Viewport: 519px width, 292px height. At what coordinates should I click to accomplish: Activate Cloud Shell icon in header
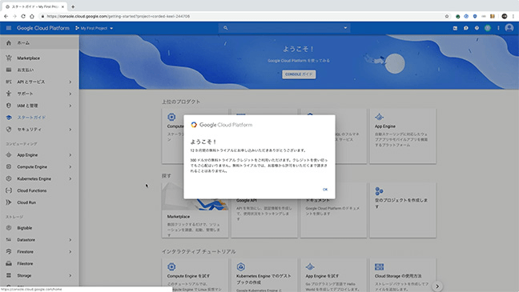455,28
